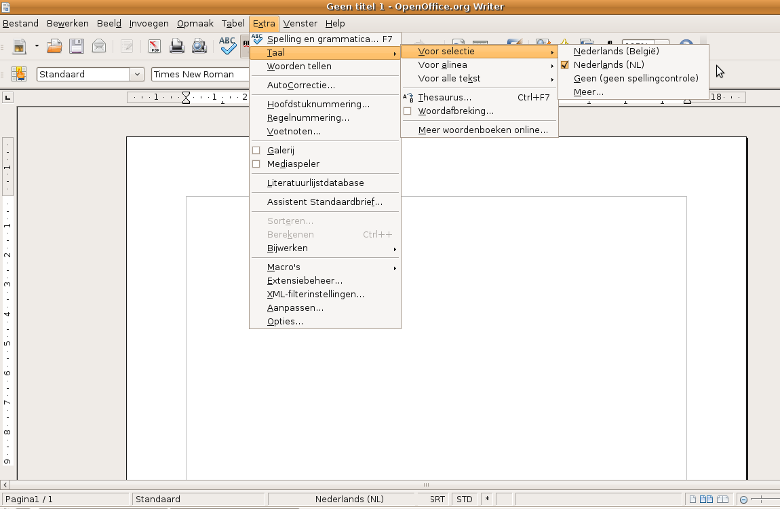The width and height of the screenshot is (780, 509).
Task: Toggle the Galerij checkbox
Action: coord(256,150)
